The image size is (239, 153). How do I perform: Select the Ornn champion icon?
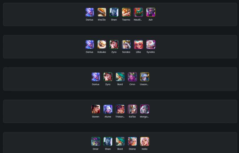[132, 77]
